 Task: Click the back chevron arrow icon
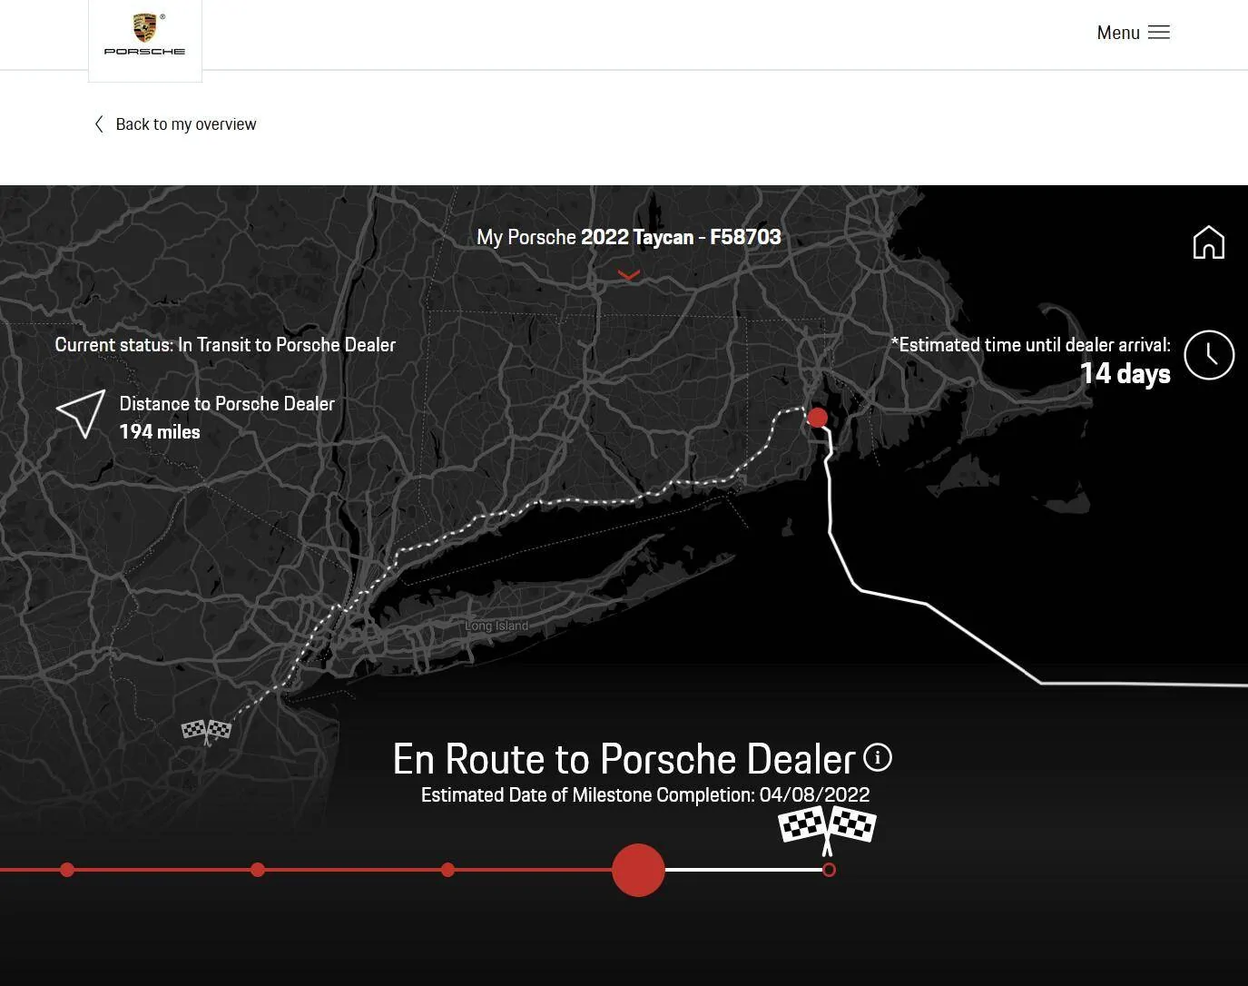pos(99,124)
